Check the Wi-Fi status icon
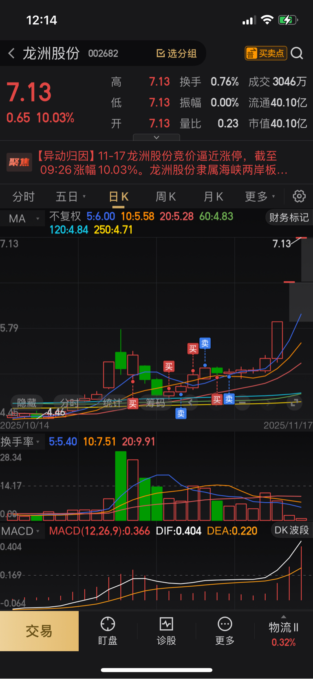The height and width of the screenshot is (679, 313). coord(267,20)
